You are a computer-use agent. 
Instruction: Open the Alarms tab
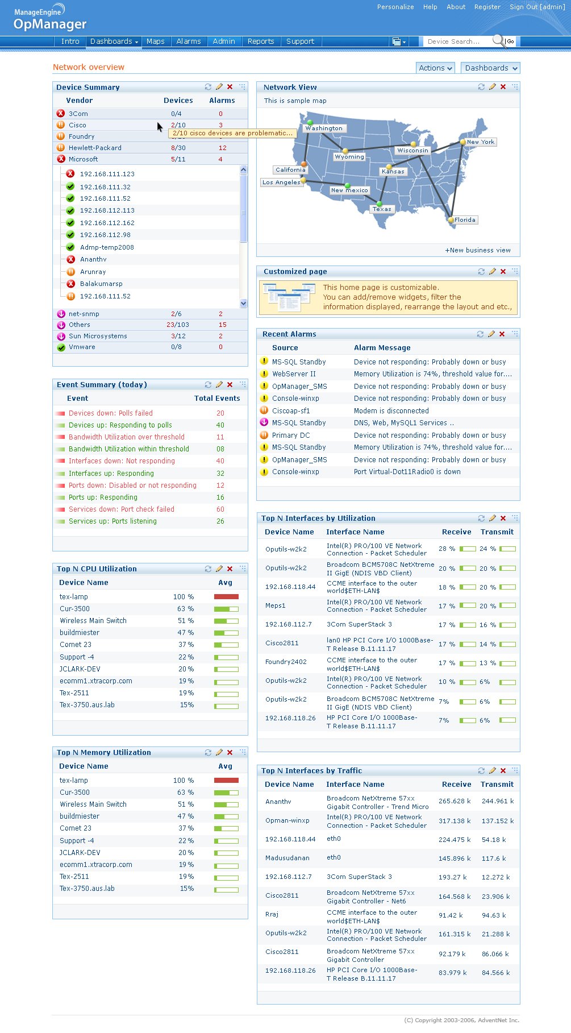(x=188, y=42)
